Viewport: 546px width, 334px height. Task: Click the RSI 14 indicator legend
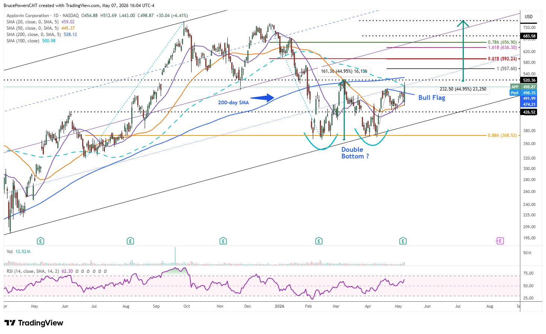[57, 271]
